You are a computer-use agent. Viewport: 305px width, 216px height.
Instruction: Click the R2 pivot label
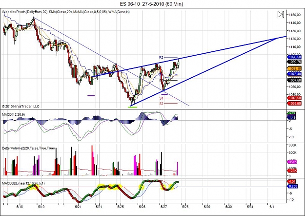pyautogui.click(x=161, y=57)
